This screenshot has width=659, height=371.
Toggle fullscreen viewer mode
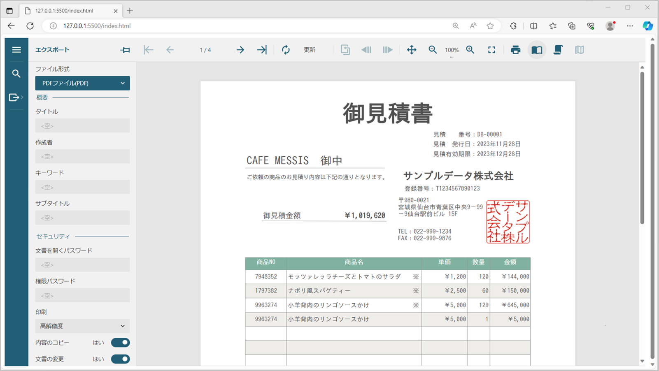tap(491, 50)
